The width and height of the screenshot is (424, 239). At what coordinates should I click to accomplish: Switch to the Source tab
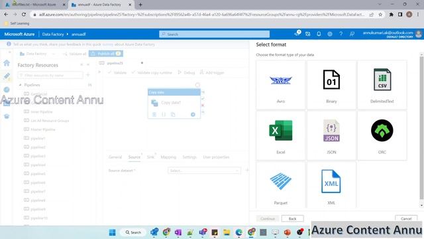pyautogui.click(x=134, y=157)
